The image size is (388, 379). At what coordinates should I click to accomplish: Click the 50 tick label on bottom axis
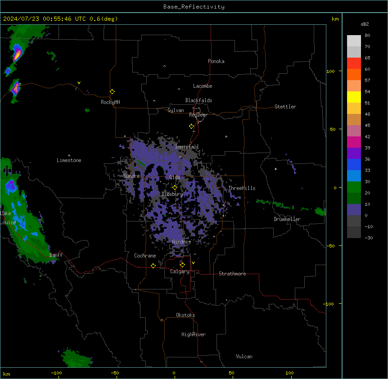click(231, 373)
